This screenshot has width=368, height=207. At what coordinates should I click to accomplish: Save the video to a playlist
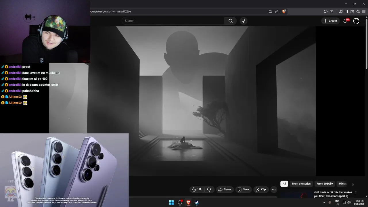244,189
